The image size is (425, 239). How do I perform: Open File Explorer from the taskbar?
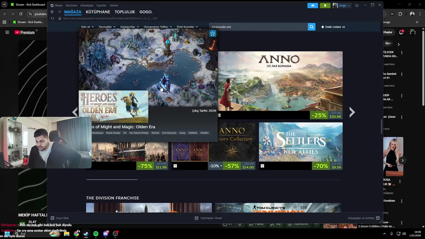point(67,234)
